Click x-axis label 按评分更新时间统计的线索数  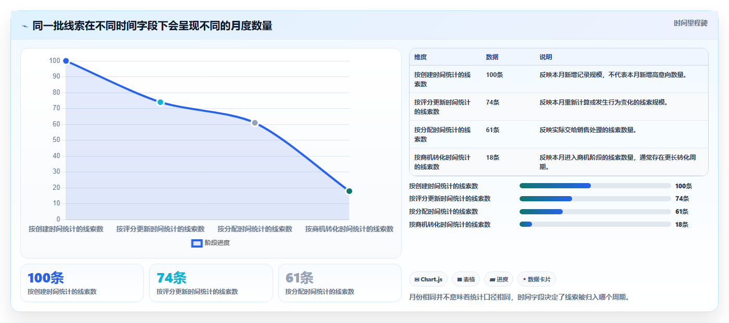(x=160, y=229)
